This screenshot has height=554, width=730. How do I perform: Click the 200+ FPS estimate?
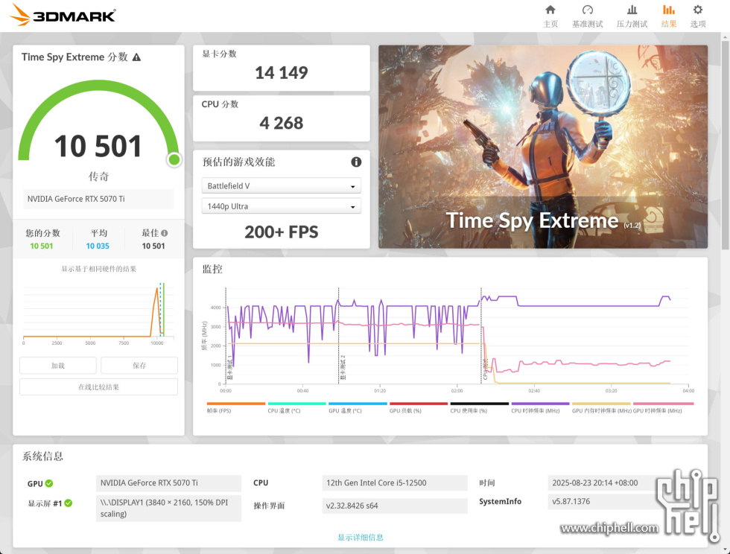282,232
